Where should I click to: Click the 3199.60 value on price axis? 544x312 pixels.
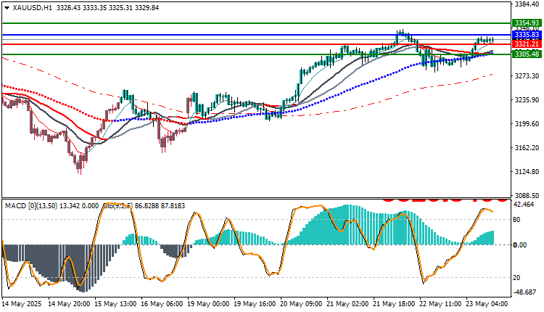click(527, 123)
